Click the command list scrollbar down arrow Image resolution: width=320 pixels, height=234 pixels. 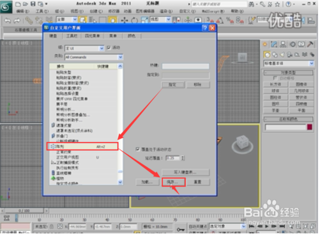[120, 182]
